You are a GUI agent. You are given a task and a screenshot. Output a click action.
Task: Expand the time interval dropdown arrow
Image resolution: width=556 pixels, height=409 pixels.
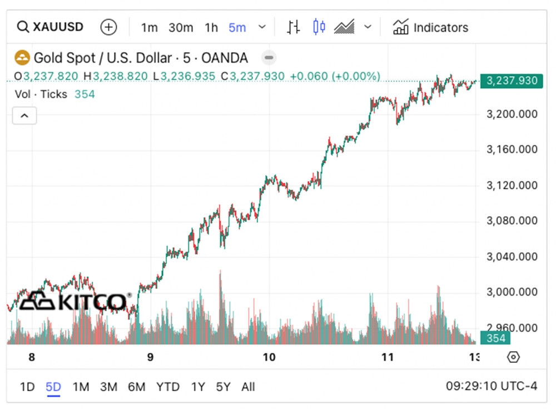pos(262,27)
